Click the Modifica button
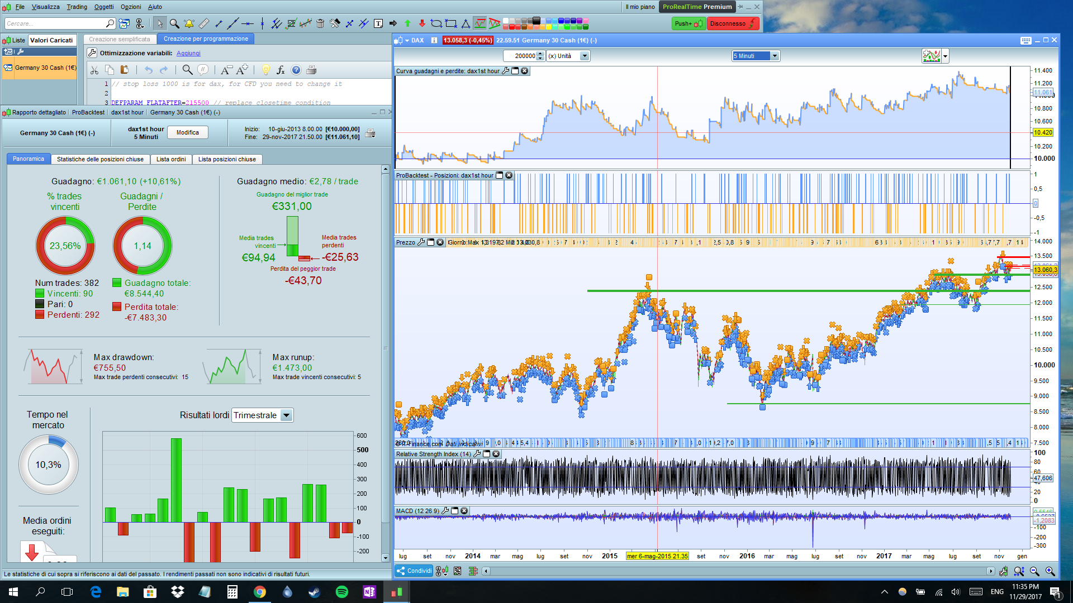1073x603 pixels. (188, 132)
